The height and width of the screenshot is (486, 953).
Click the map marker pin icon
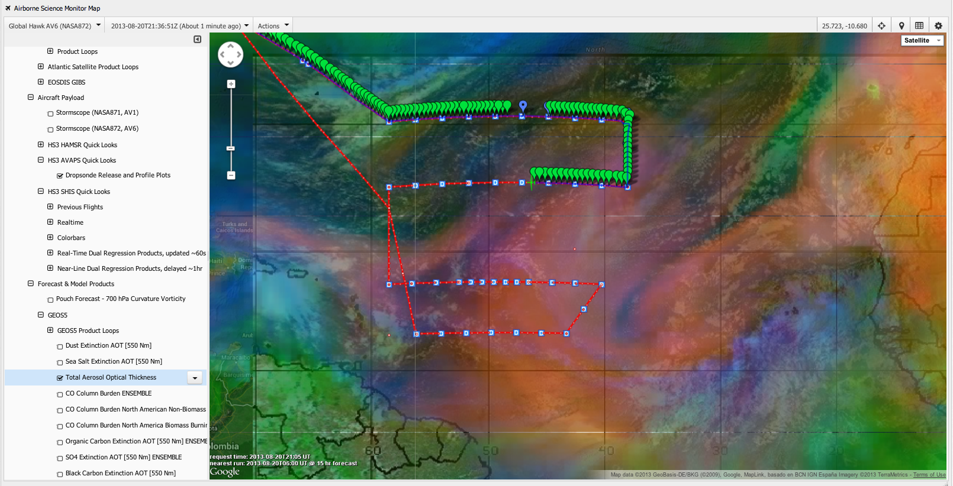[902, 25]
